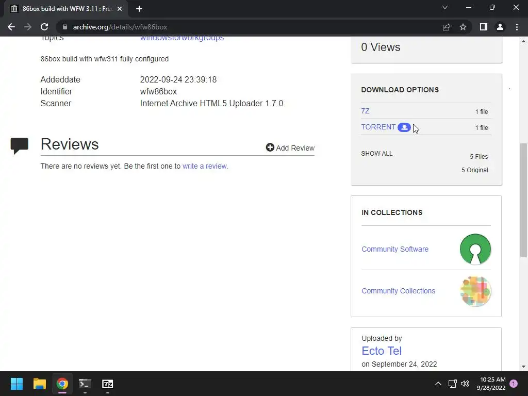This screenshot has height=396, width=528.
Task: Click the lock icon for site information
Action: pos(65,27)
